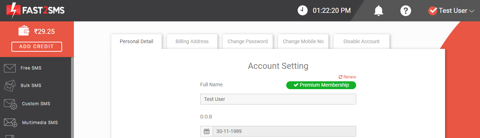Click the D.O.B date field 30-11-1989
Viewport: 480px width, 138px height.
[284, 131]
